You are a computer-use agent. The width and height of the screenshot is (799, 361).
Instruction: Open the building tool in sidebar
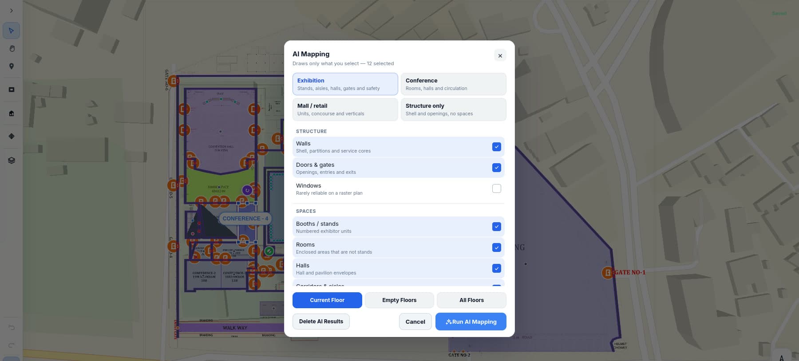coord(12,113)
